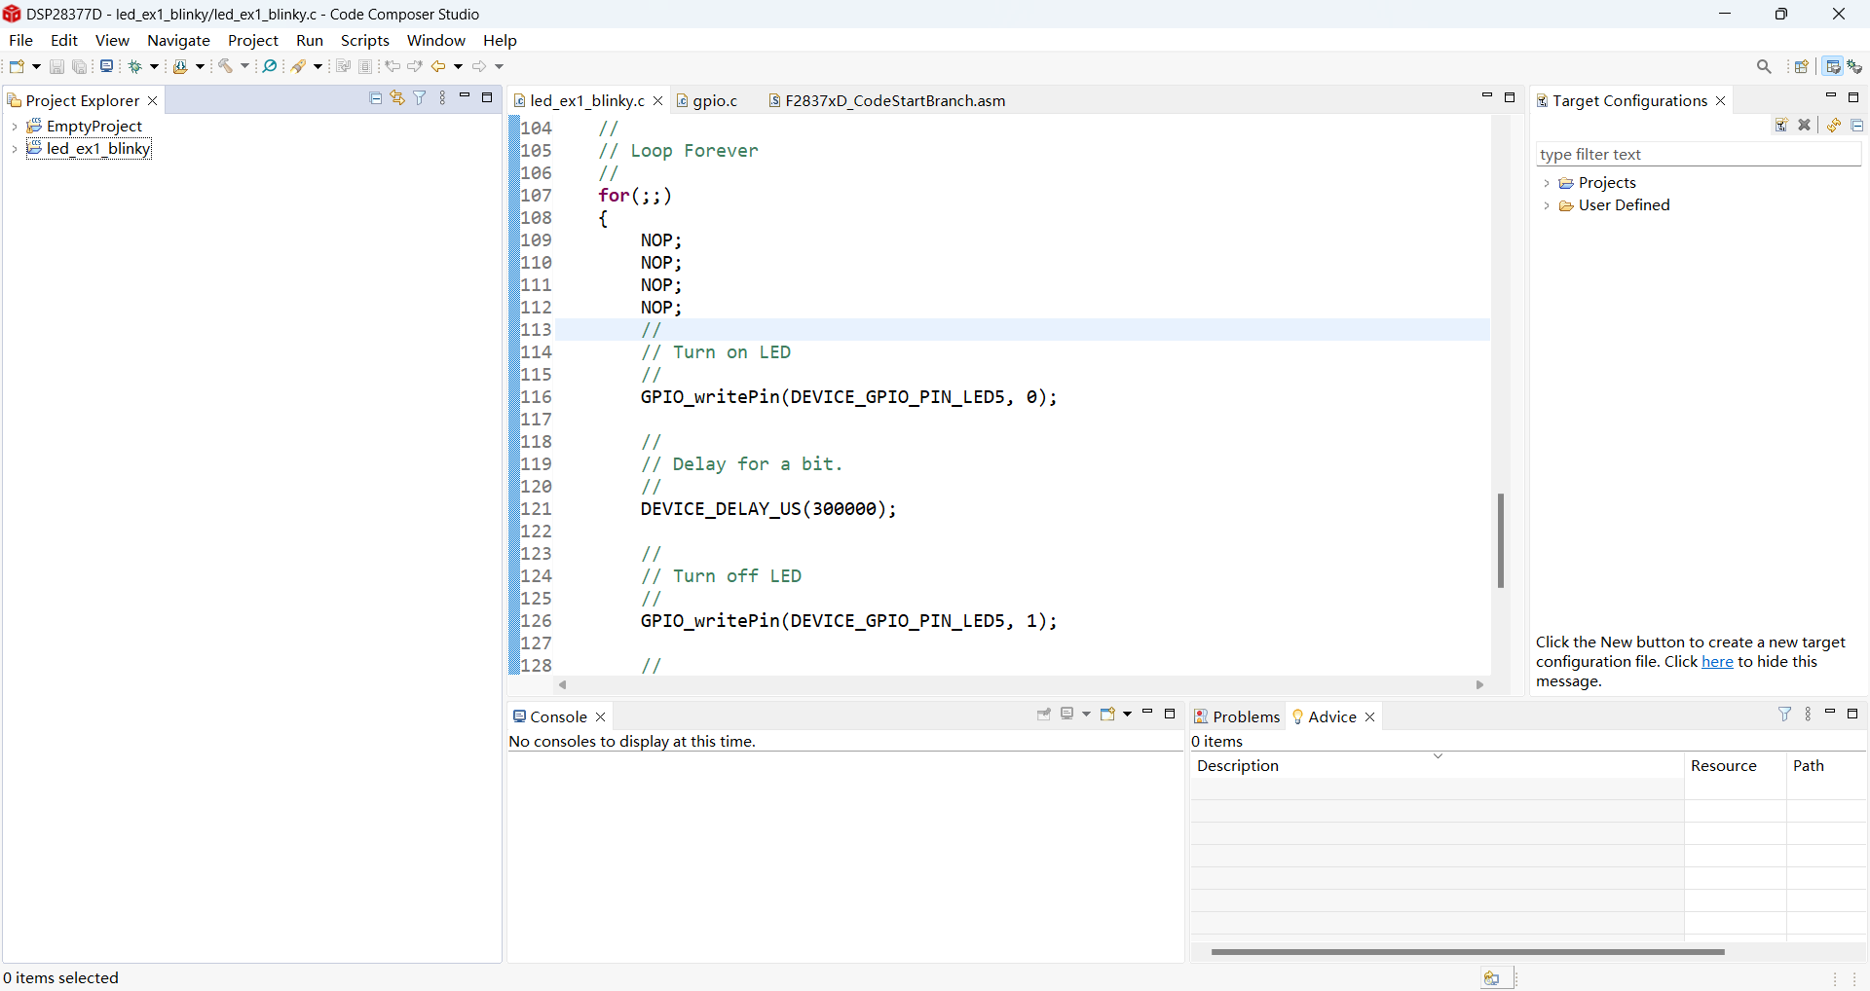Click the 'here' link to hide message
Image resolution: width=1870 pixels, height=991 pixels.
click(1717, 662)
